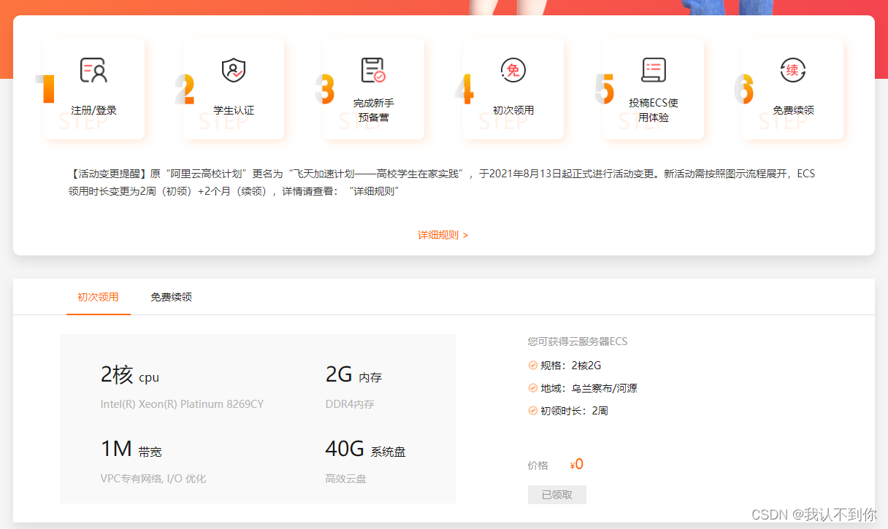Image resolution: width=888 pixels, height=529 pixels.
Task: Expand the 详细规则 arrow link
Action: [467, 235]
